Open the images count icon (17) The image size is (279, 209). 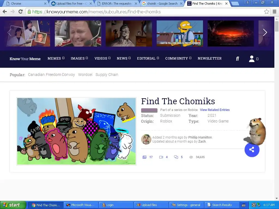(x=144, y=157)
